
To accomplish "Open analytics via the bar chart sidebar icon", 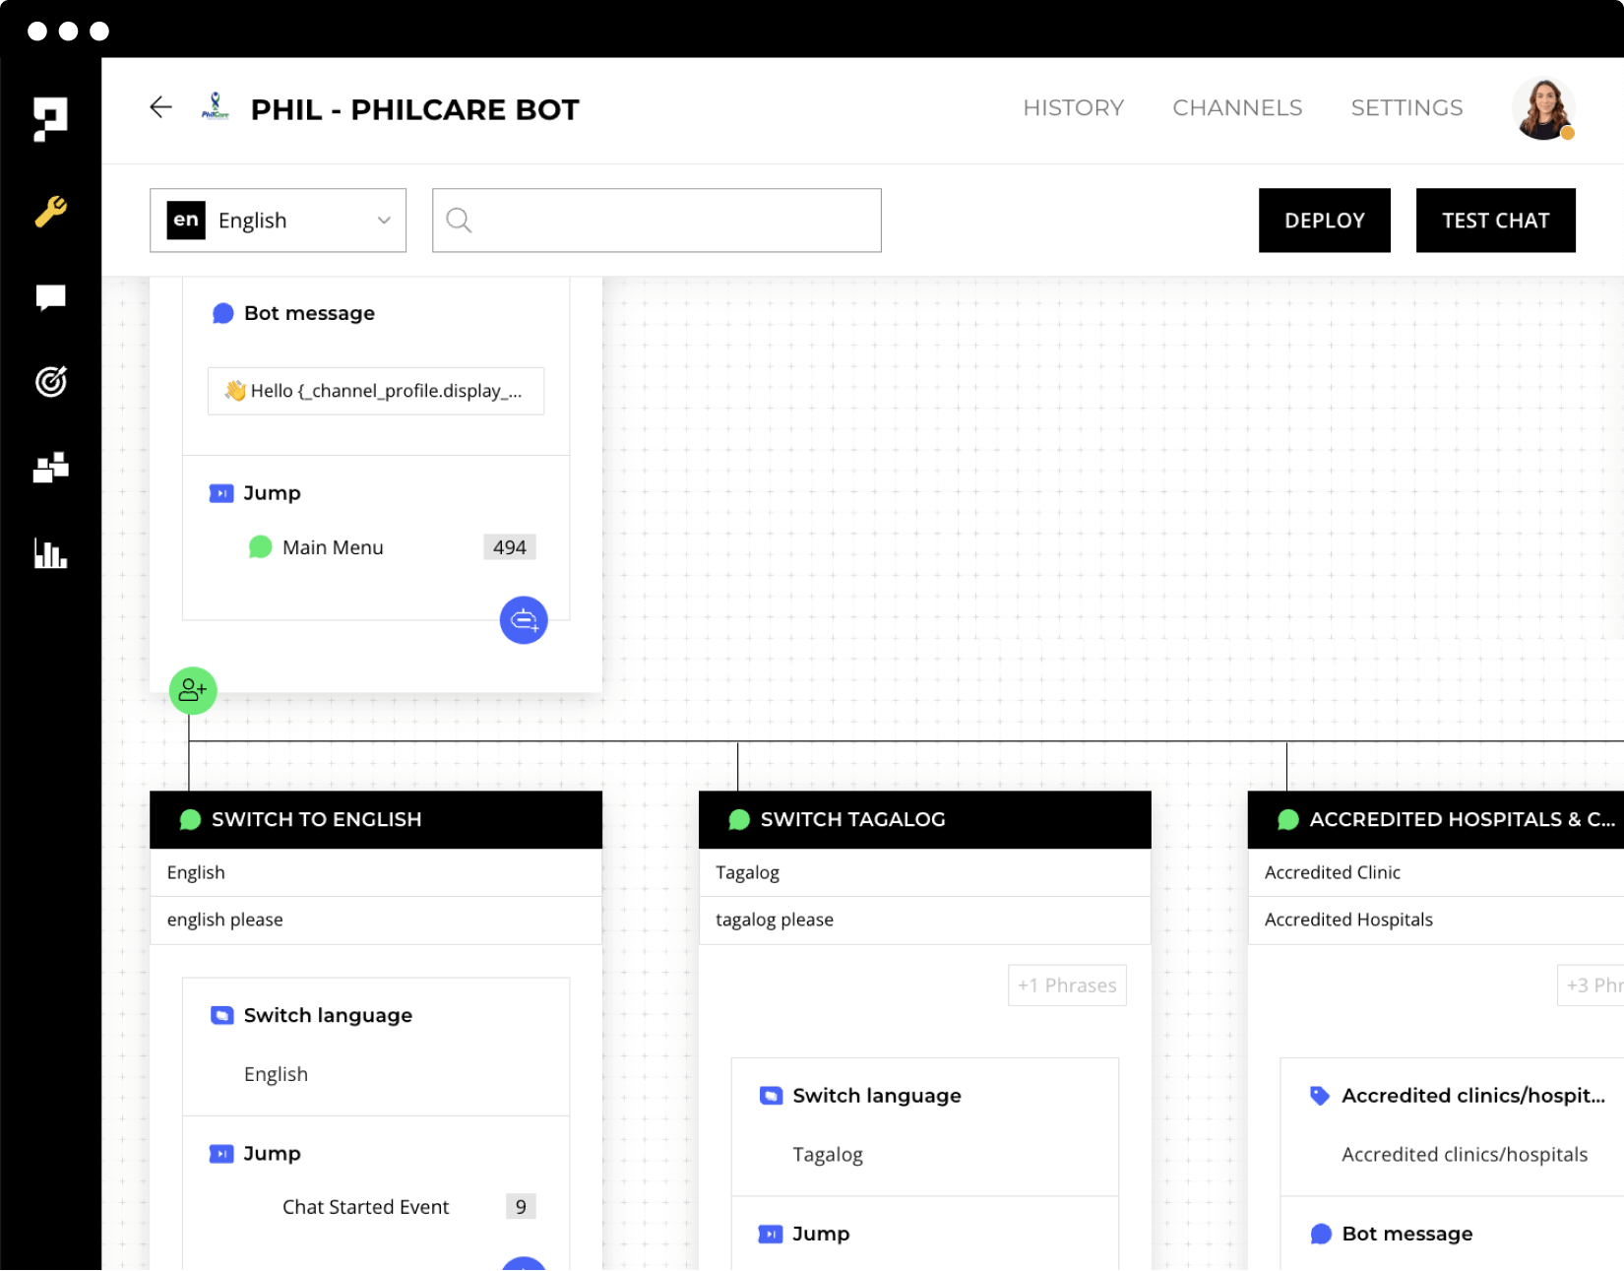I will tap(50, 554).
